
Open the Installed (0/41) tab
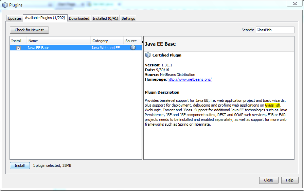tap(105, 18)
